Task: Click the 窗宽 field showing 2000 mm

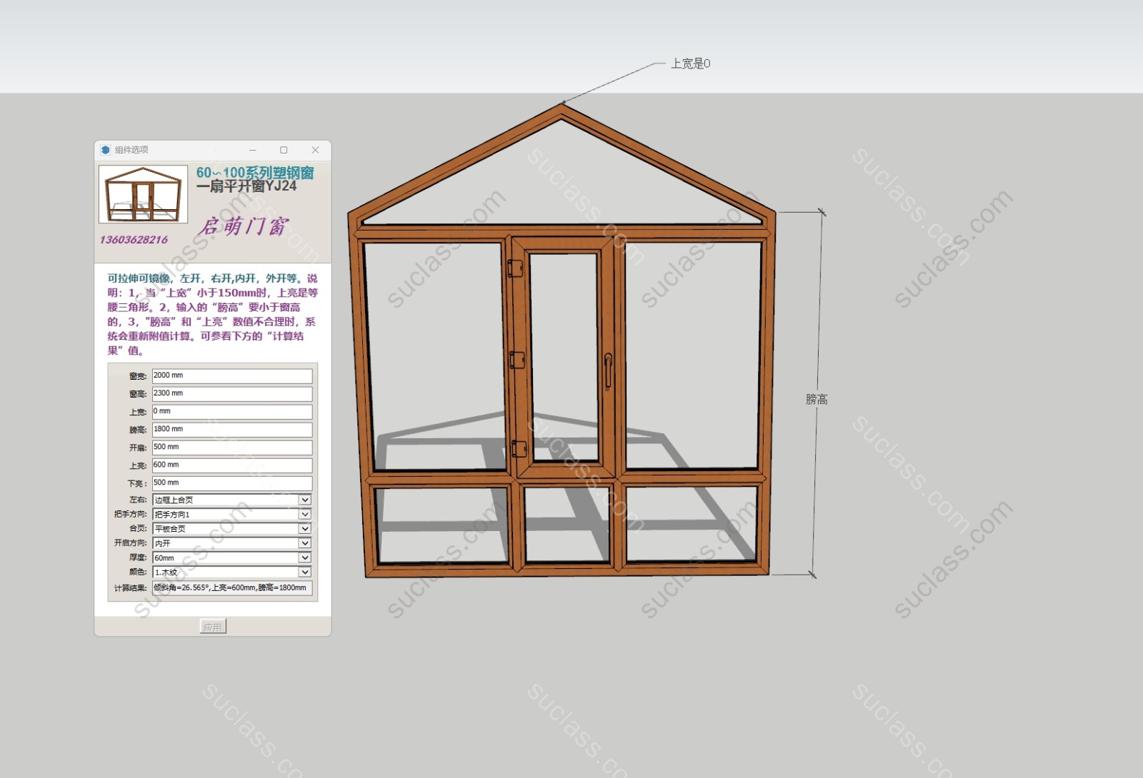Action: [232, 375]
